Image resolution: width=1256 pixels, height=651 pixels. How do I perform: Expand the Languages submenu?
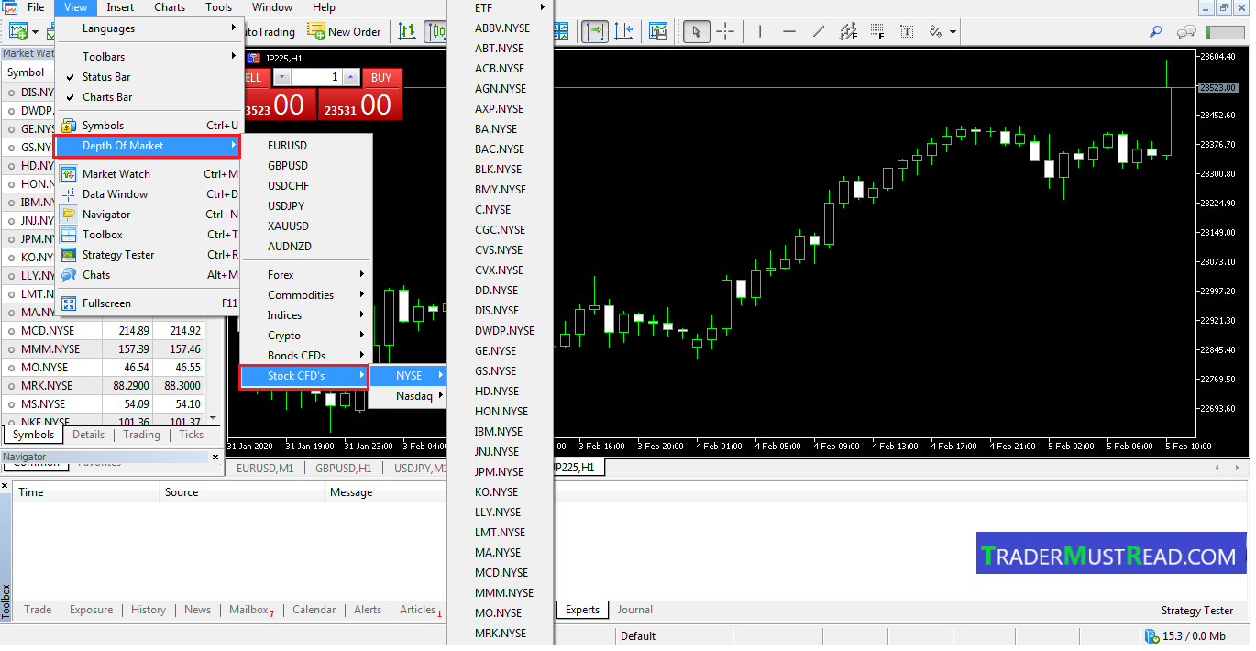[x=148, y=28]
